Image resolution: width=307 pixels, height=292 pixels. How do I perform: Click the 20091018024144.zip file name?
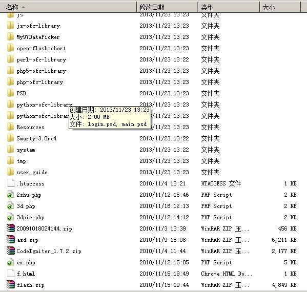pyautogui.click(x=44, y=228)
